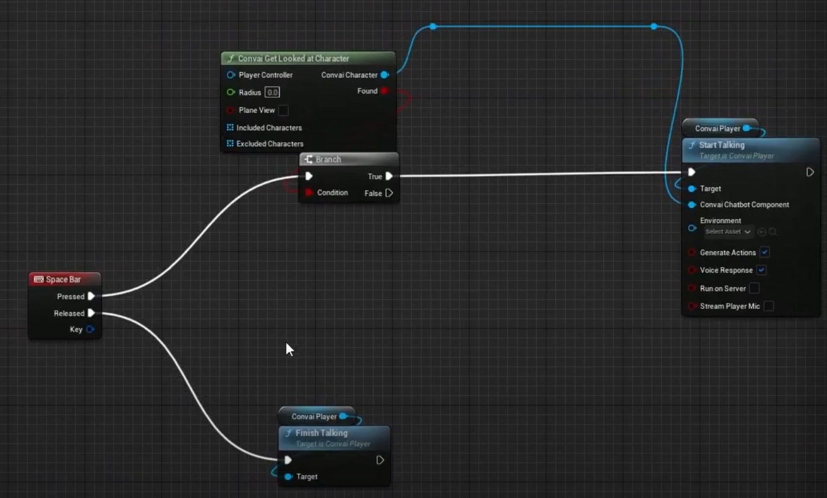Click the Stream Player Mic boolean pin
The height and width of the screenshot is (498, 827).
point(692,307)
